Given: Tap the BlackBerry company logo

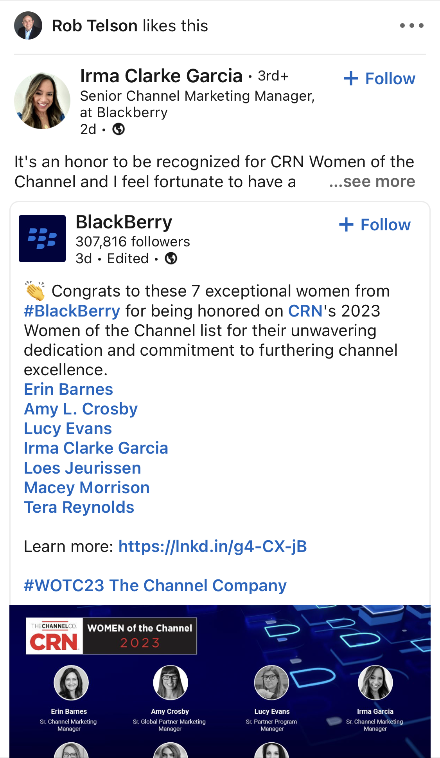Looking at the screenshot, I should [x=42, y=238].
